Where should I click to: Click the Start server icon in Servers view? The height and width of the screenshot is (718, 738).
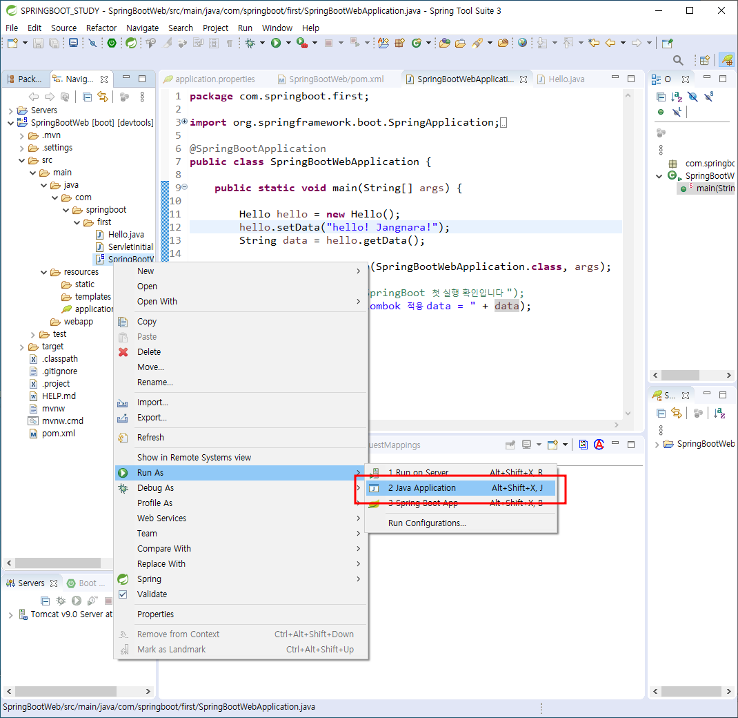tap(77, 601)
